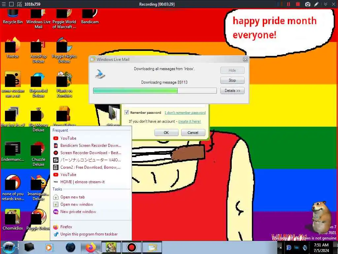This screenshot has height=254, width=338.
Task: Select 'some russian ran a rat' desktop icon
Action: [13, 85]
